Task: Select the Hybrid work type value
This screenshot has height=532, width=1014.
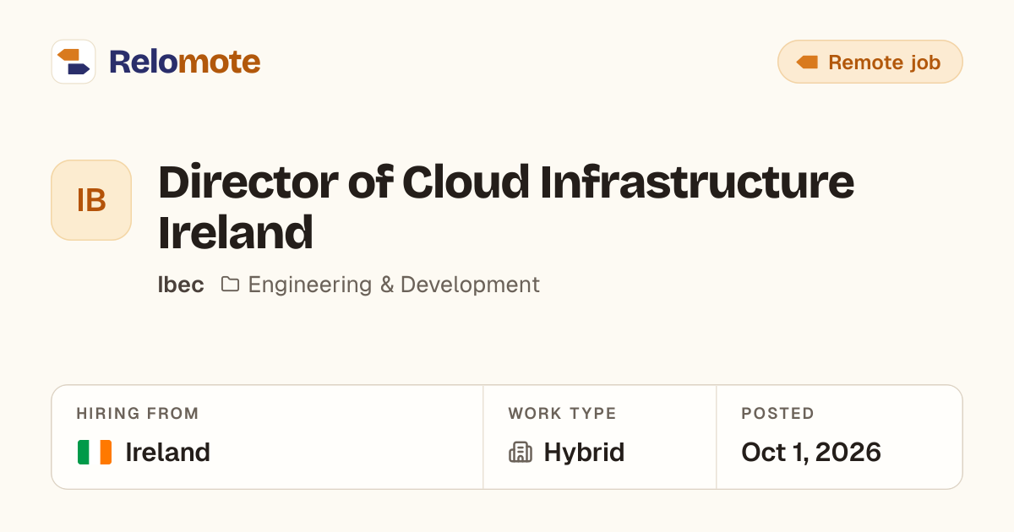Action: (x=584, y=453)
